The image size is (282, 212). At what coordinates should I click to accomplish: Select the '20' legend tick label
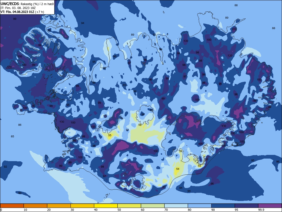click(x=49, y=210)
